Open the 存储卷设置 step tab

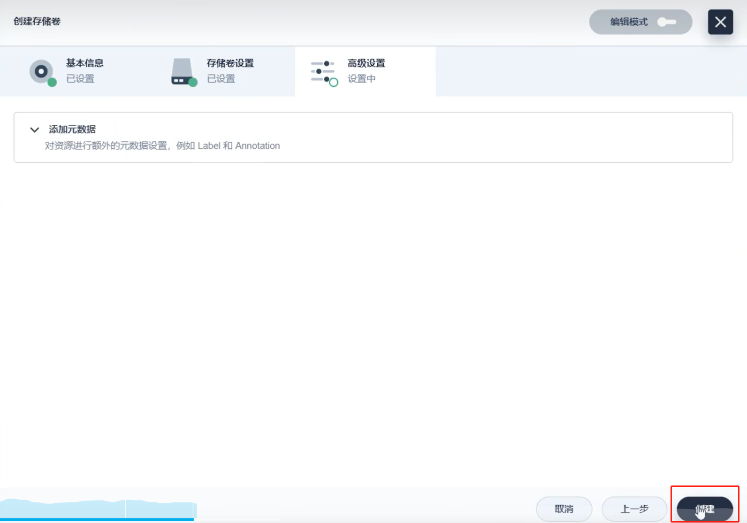[225, 71]
